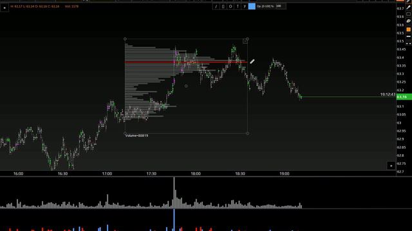Select the circle shape tool in floating toolbar
The height and width of the screenshot is (231, 412).
click(x=230, y=6)
